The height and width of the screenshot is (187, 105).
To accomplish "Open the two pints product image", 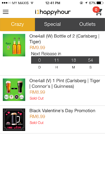I will pos(14,90).
